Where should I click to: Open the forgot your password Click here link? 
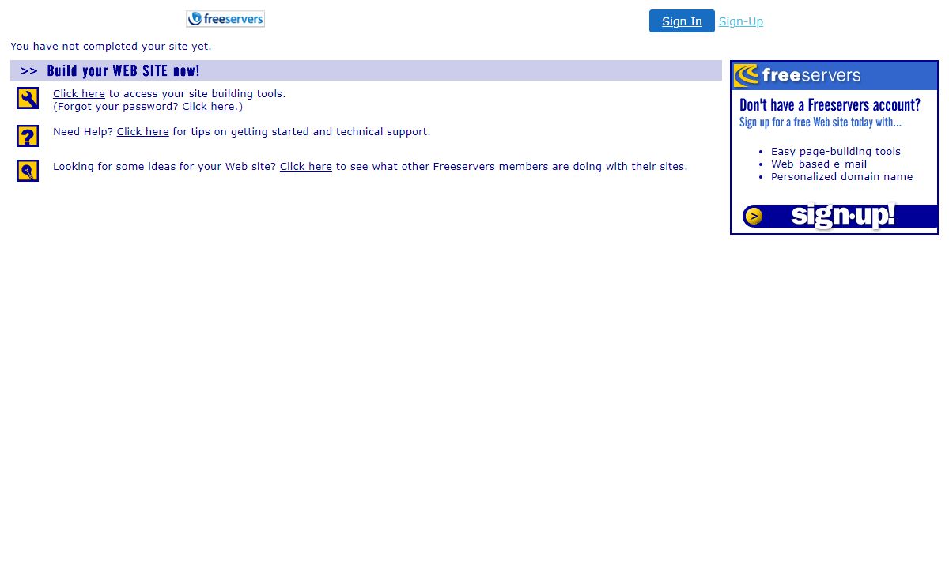pos(208,106)
